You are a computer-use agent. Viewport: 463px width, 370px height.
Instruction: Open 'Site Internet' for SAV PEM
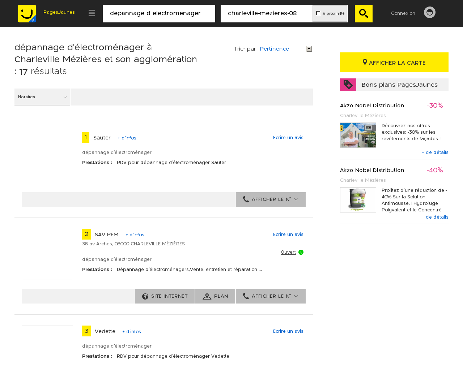pyautogui.click(x=165, y=296)
